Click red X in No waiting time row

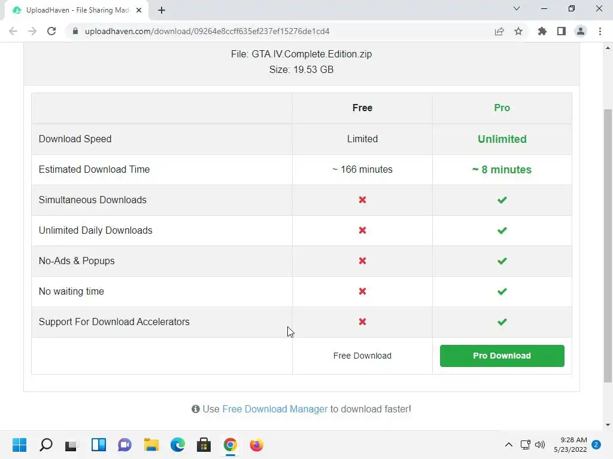[362, 291]
